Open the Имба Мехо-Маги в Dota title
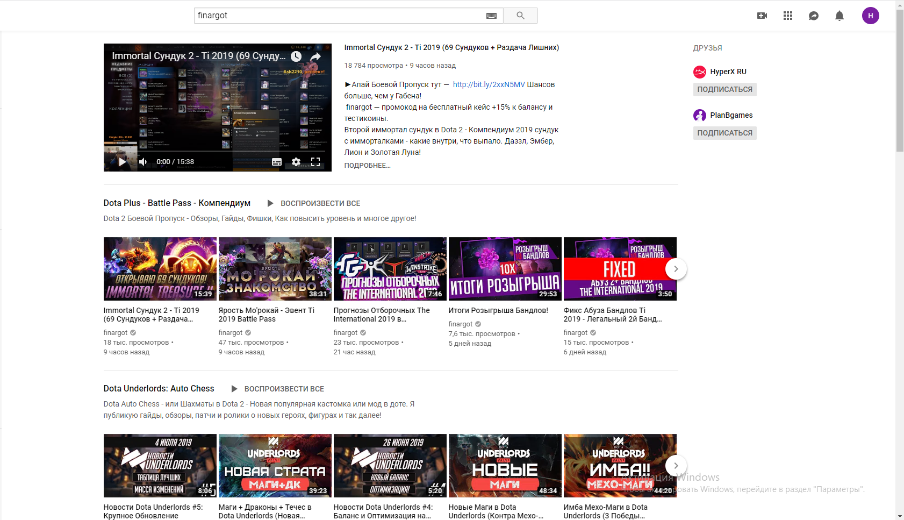The height and width of the screenshot is (520, 904). (606, 511)
